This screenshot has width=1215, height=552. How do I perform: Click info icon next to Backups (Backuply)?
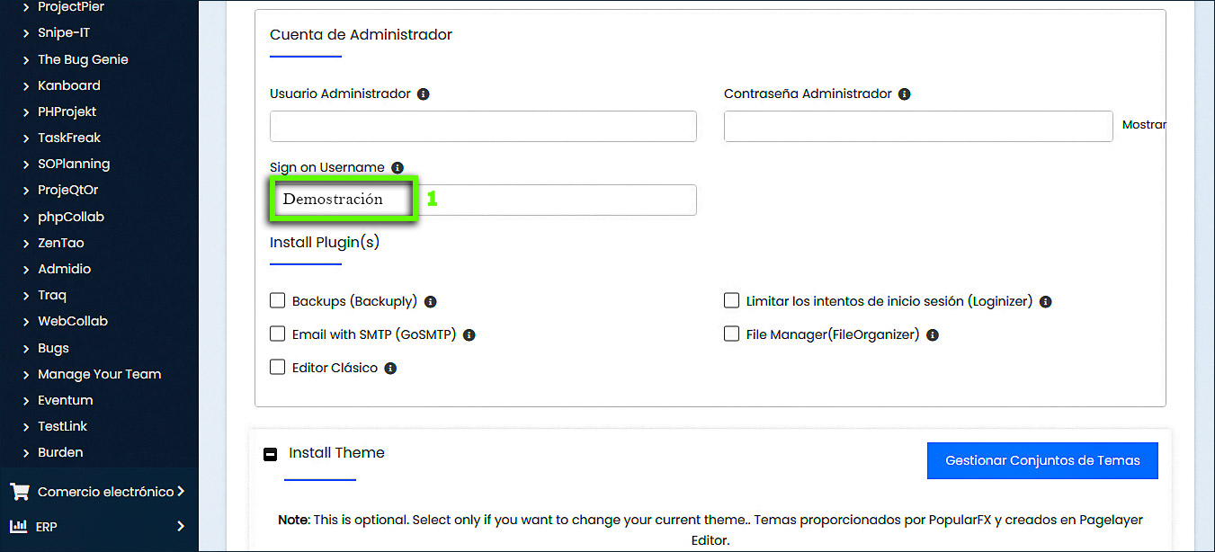click(431, 302)
